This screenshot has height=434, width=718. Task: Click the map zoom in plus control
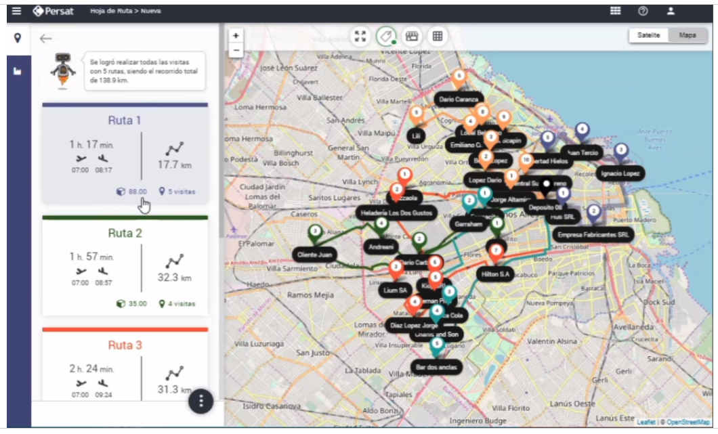point(234,35)
